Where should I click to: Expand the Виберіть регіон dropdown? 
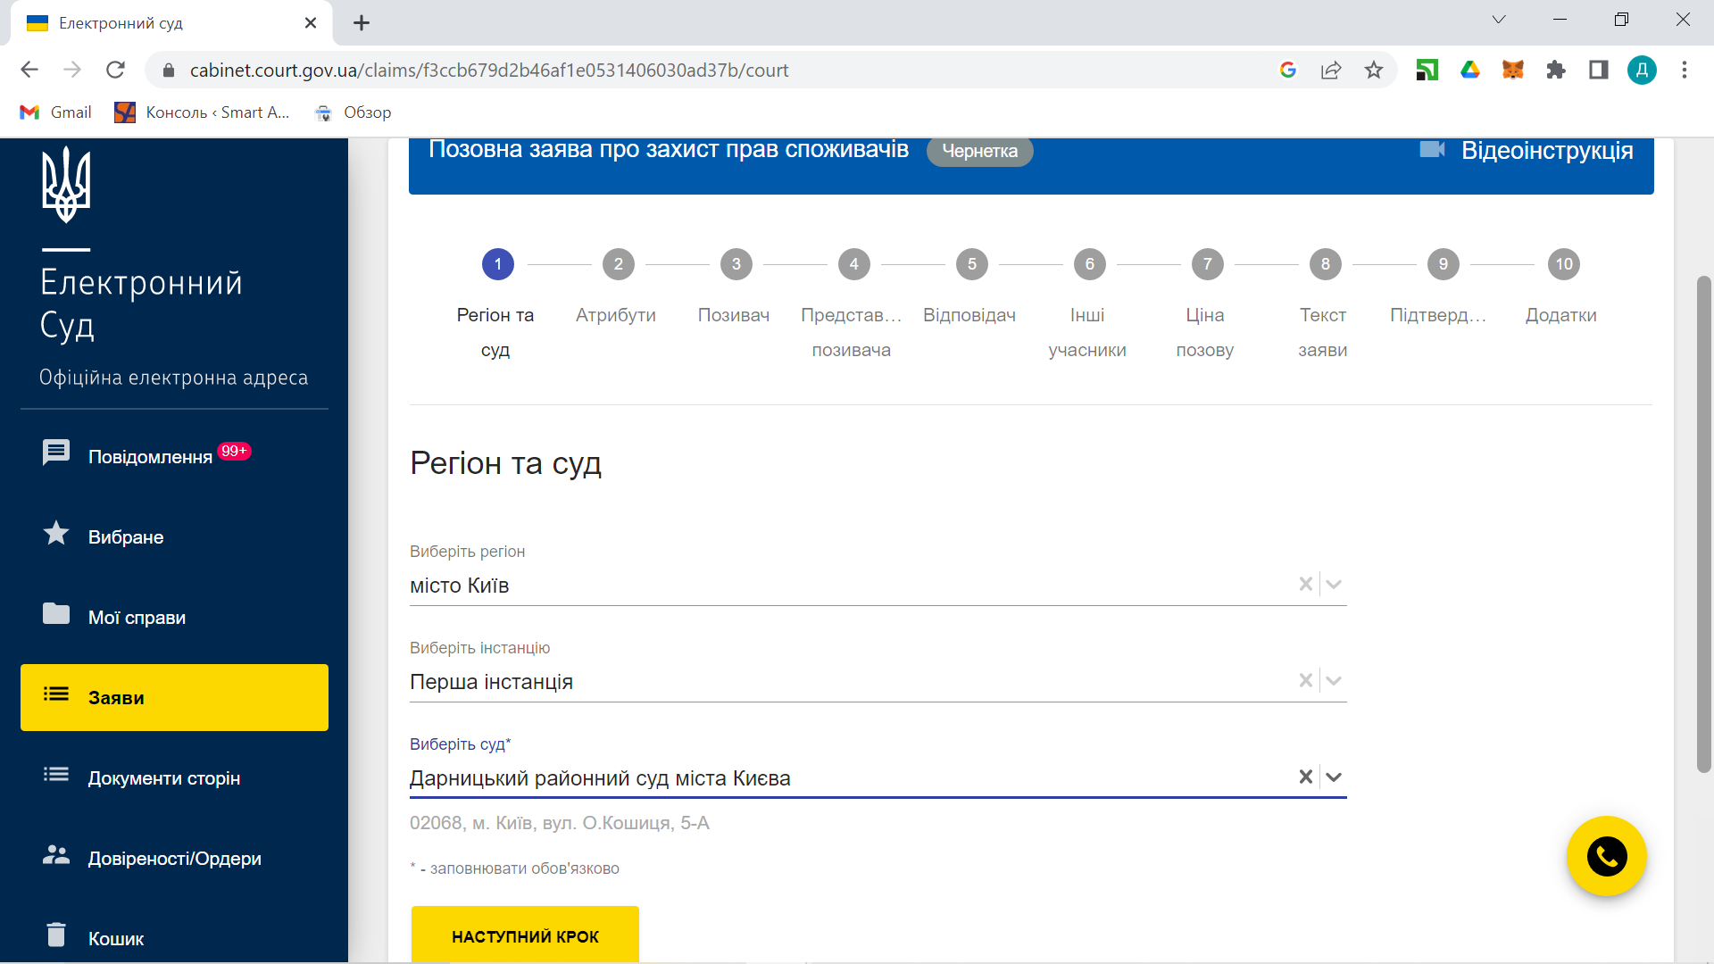(1334, 585)
